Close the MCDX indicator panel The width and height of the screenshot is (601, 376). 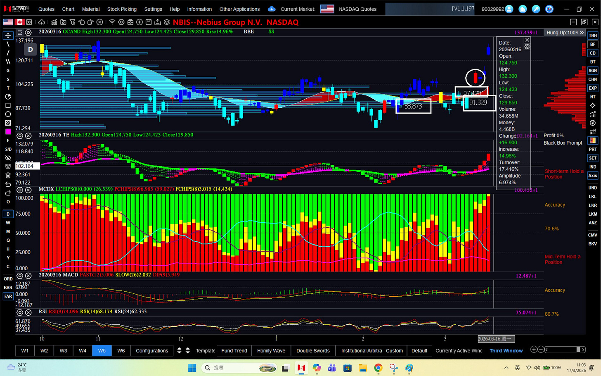click(x=28, y=190)
